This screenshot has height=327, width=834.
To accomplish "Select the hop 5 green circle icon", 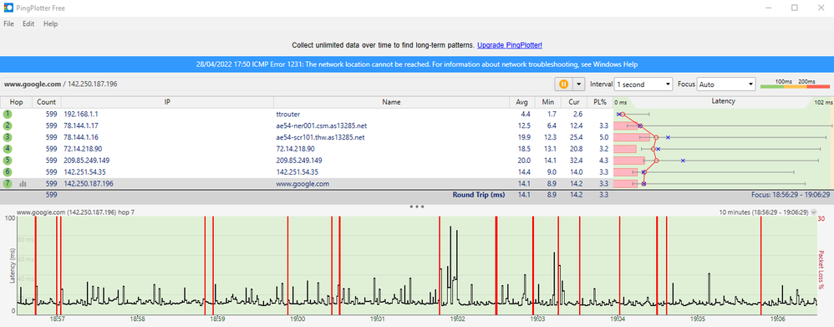I will tap(7, 161).
